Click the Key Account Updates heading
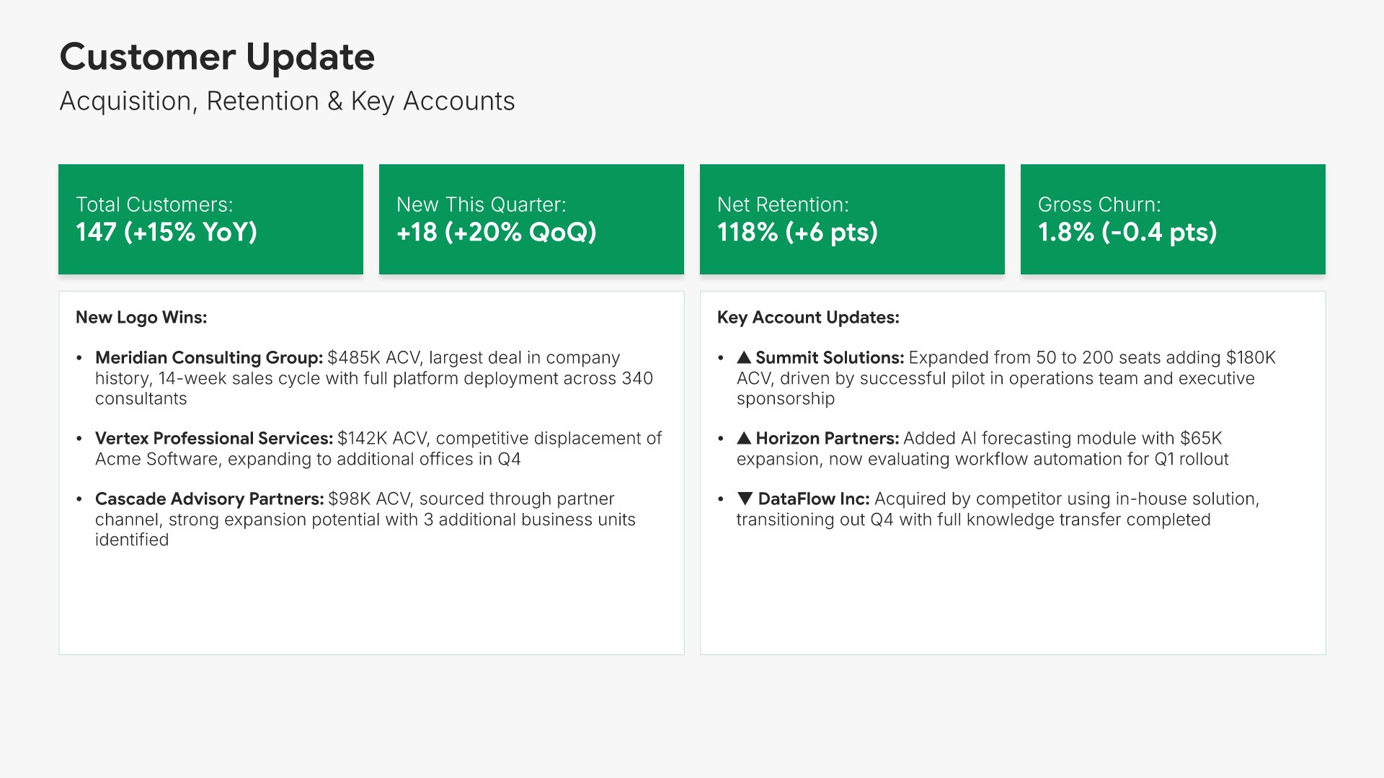Viewport: 1384px width, 778px height. 808,318
